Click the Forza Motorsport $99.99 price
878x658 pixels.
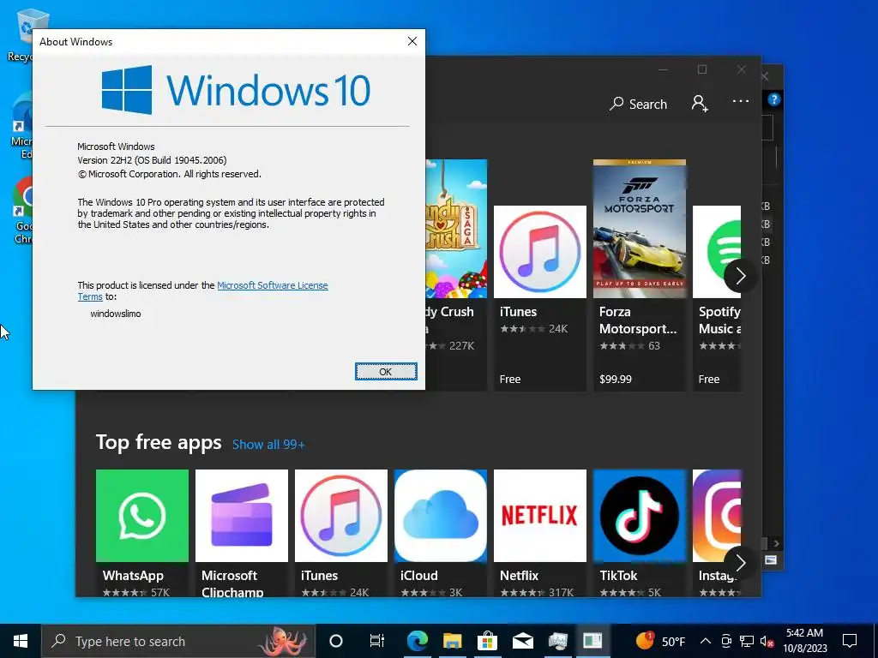616,379
